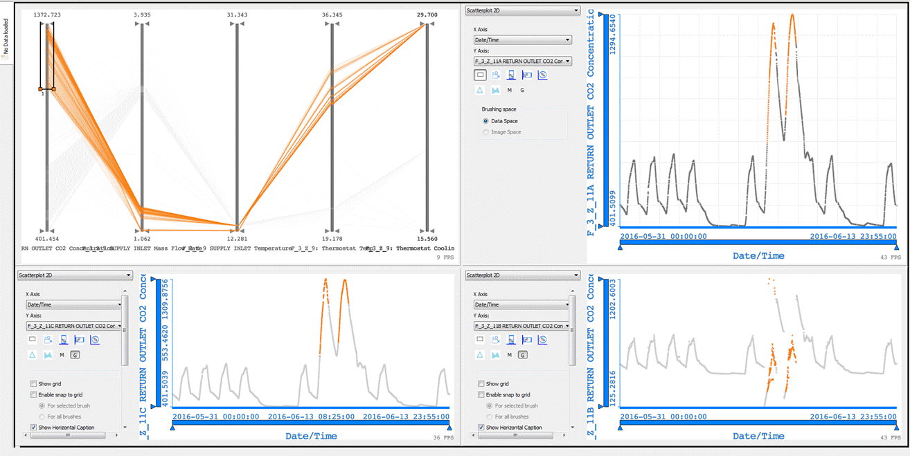
Task: Click the percent-circle icon in bottom-right panel
Action: [x=542, y=340]
